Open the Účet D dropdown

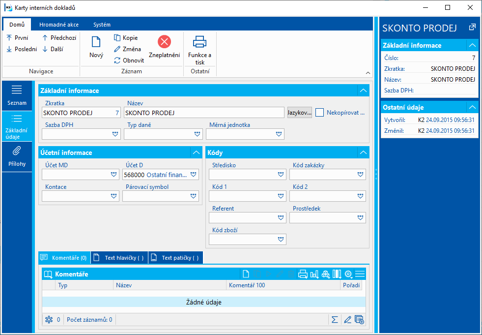[x=194, y=175]
